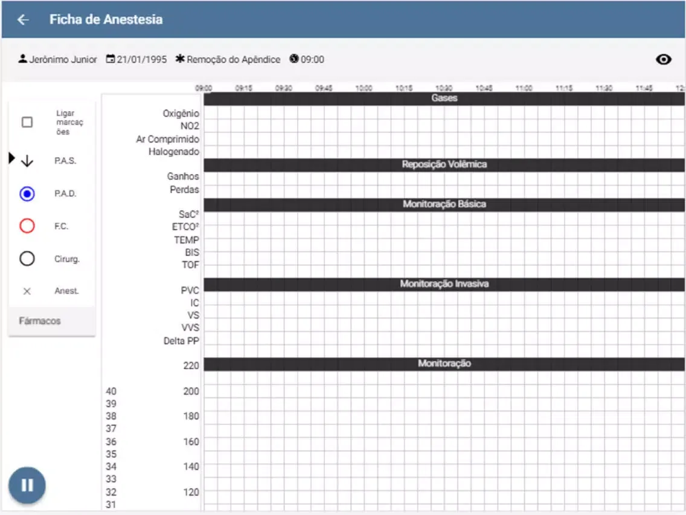Click the 'Ficha de Anestesia' title
686x515 pixels.
(x=106, y=20)
